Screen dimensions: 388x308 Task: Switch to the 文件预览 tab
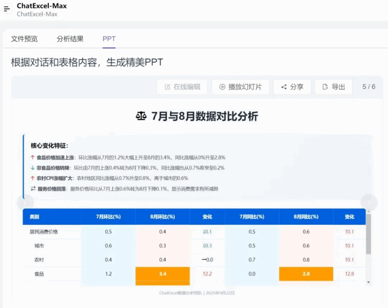(24, 39)
